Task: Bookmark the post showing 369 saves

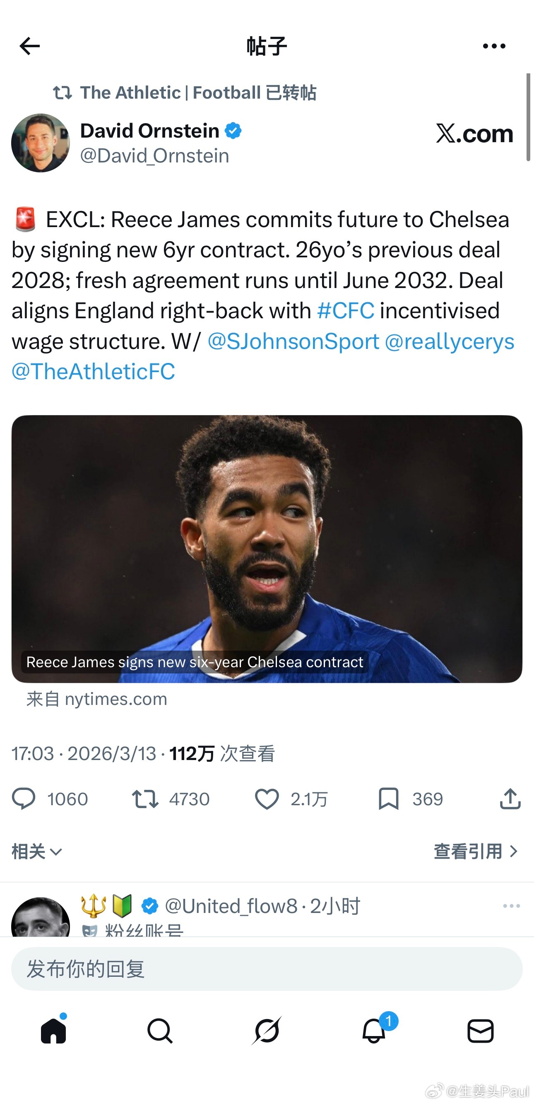Action: [x=388, y=799]
